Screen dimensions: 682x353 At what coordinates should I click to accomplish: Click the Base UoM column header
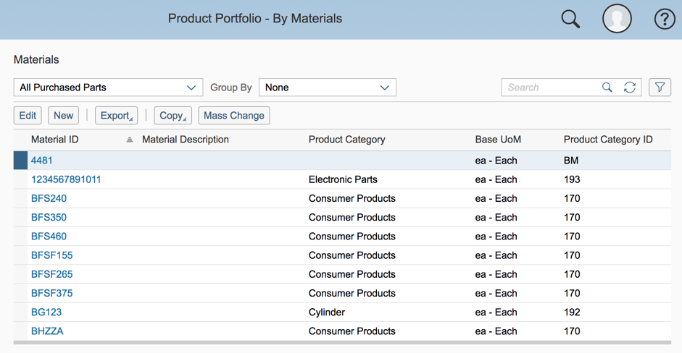pyautogui.click(x=498, y=140)
